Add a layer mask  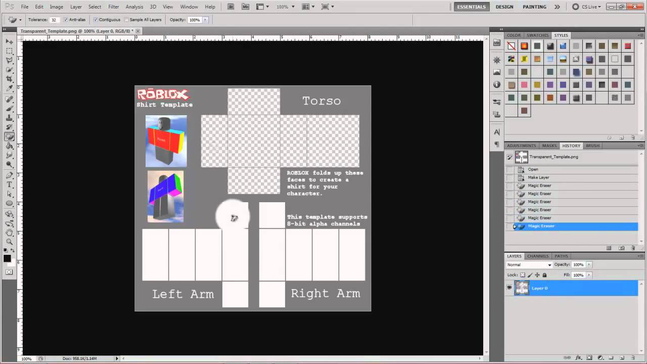tap(589, 358)
